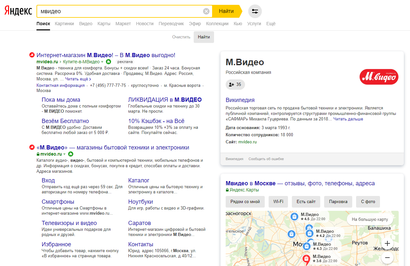Open the ЛИКВИДАЦИЯ в М.ВИДЕО sitelink
Screen dimensions: 410x266
(165, 100)
